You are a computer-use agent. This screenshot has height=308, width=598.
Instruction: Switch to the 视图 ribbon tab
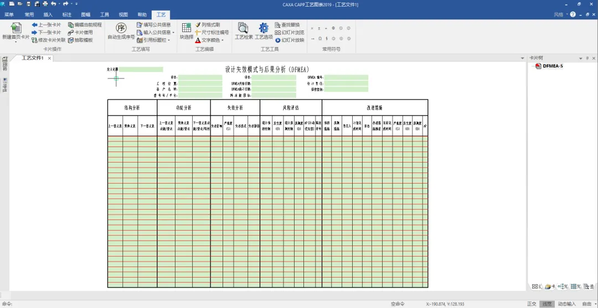(123, 14)
